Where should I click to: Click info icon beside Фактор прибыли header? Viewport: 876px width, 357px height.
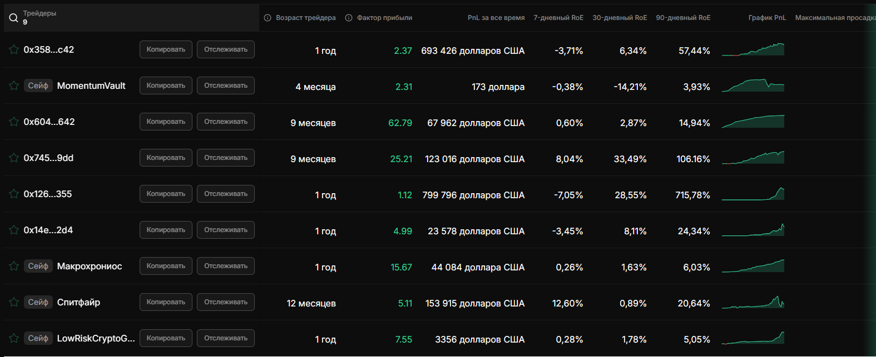[349, 18]
